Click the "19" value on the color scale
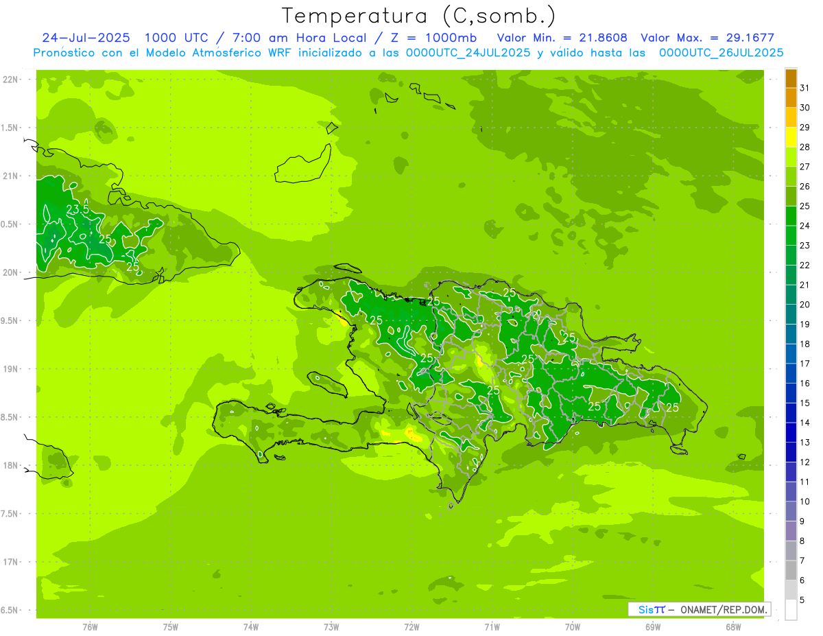The width and height of the screenshot is (823, 636). coord(805,325)
